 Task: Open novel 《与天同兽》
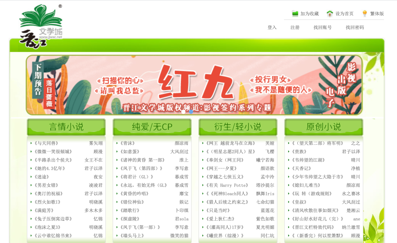[x=46, y=143]
